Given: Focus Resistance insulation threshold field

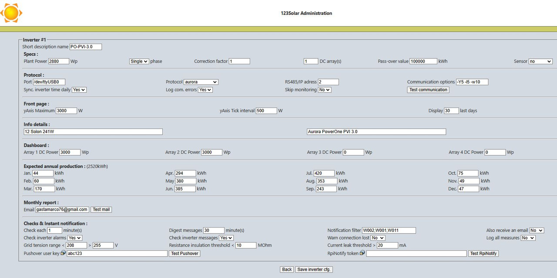Looking at the screenshot, I should click(246, 245).
